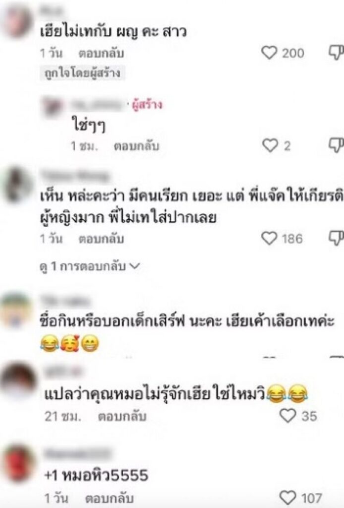This screenshot has width=344, height=508.
Task: Reply to the creator's ใช่ๆๆ comment
Action: tap(136, 146)
